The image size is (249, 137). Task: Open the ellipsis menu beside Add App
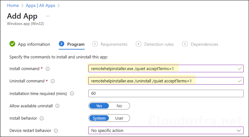click(x=48, y=16)
